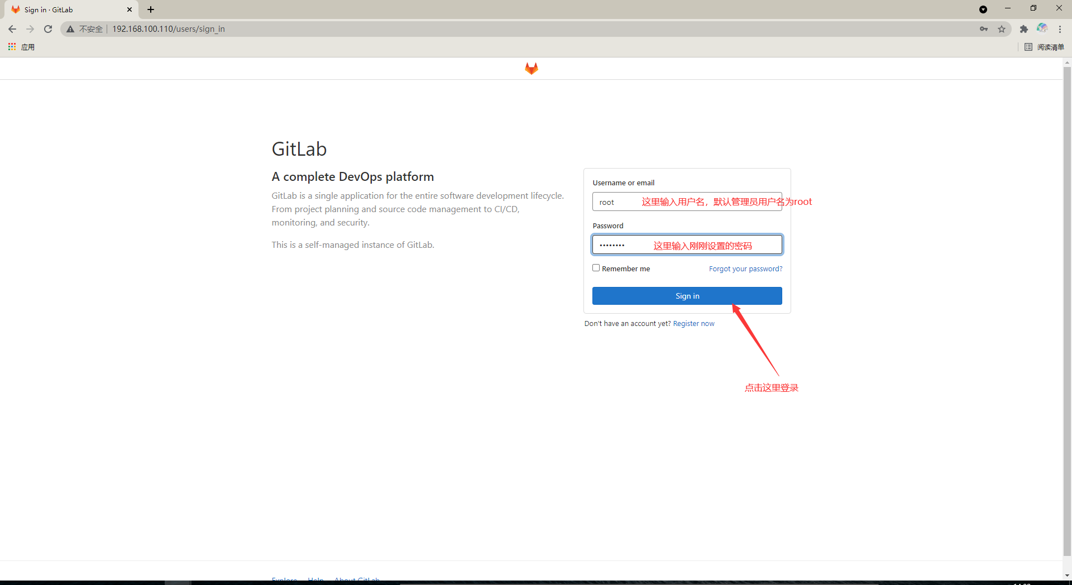Click the page vertical scrollbar
This screenshot has height=585, width=1072.
coord(1067,310)
